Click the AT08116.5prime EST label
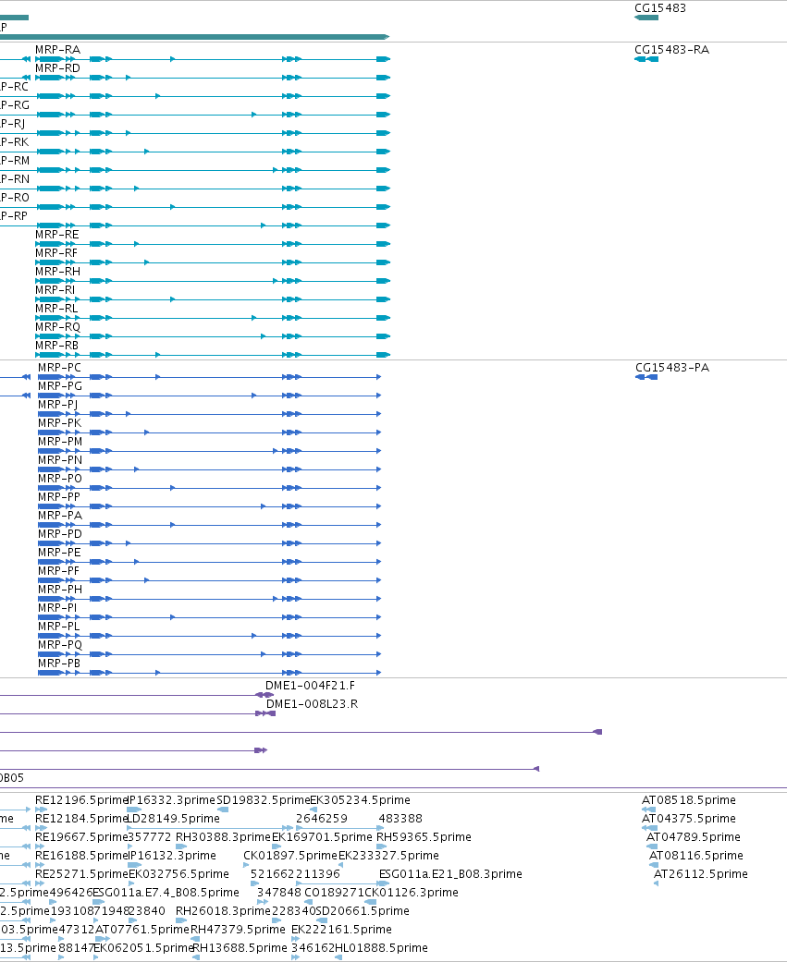Image resolution: width=787 pixels, height=962 pixels. pos(696,855)
